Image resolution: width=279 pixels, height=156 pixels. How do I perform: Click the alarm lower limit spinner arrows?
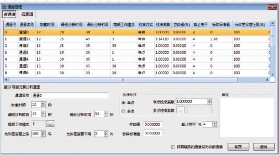click(106, 134)
